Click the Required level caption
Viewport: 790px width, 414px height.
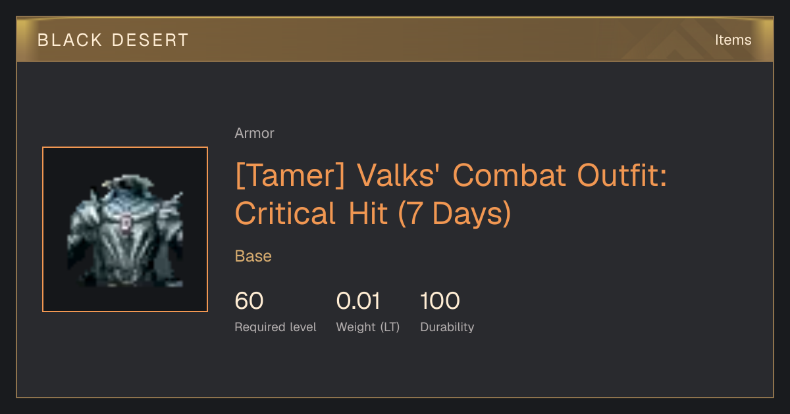(275, 327)
